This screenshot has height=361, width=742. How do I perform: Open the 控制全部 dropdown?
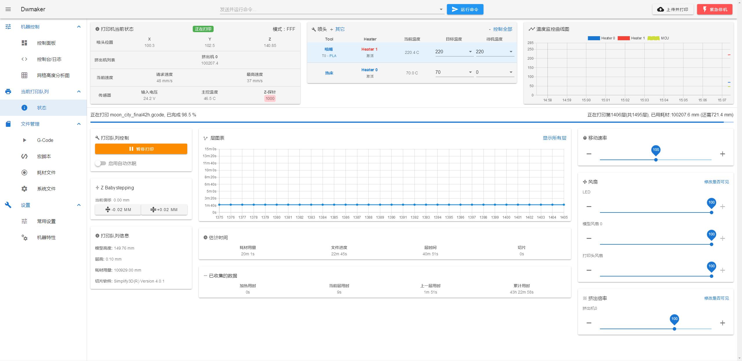(501, 29)
